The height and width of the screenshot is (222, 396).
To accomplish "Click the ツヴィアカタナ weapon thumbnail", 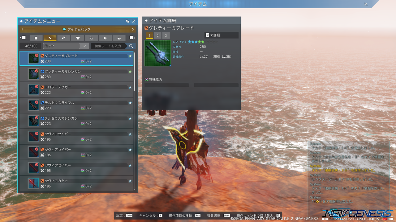I will 33,183.
